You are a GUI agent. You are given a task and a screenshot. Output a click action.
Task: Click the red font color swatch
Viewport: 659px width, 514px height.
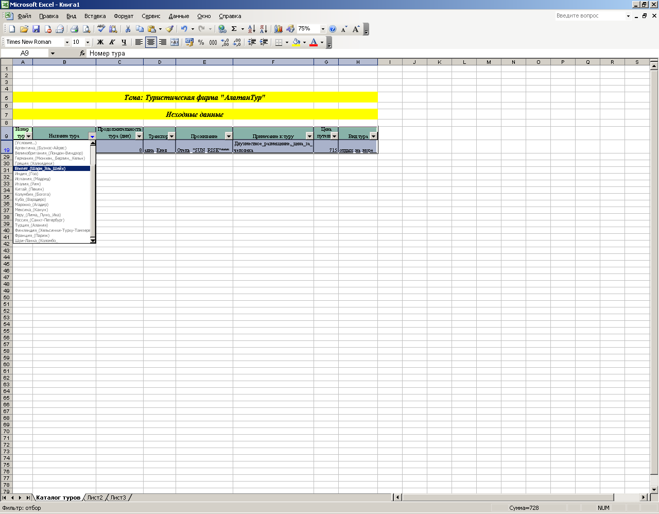pos(314,42)
